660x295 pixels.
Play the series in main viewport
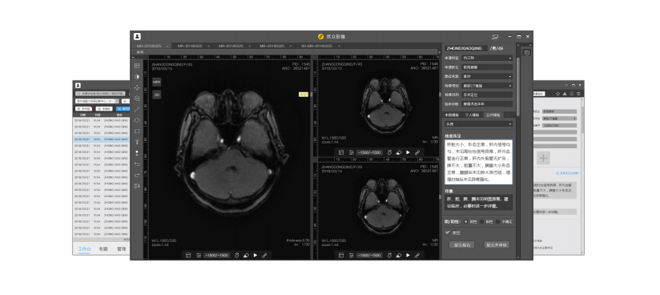pos(255,256)
